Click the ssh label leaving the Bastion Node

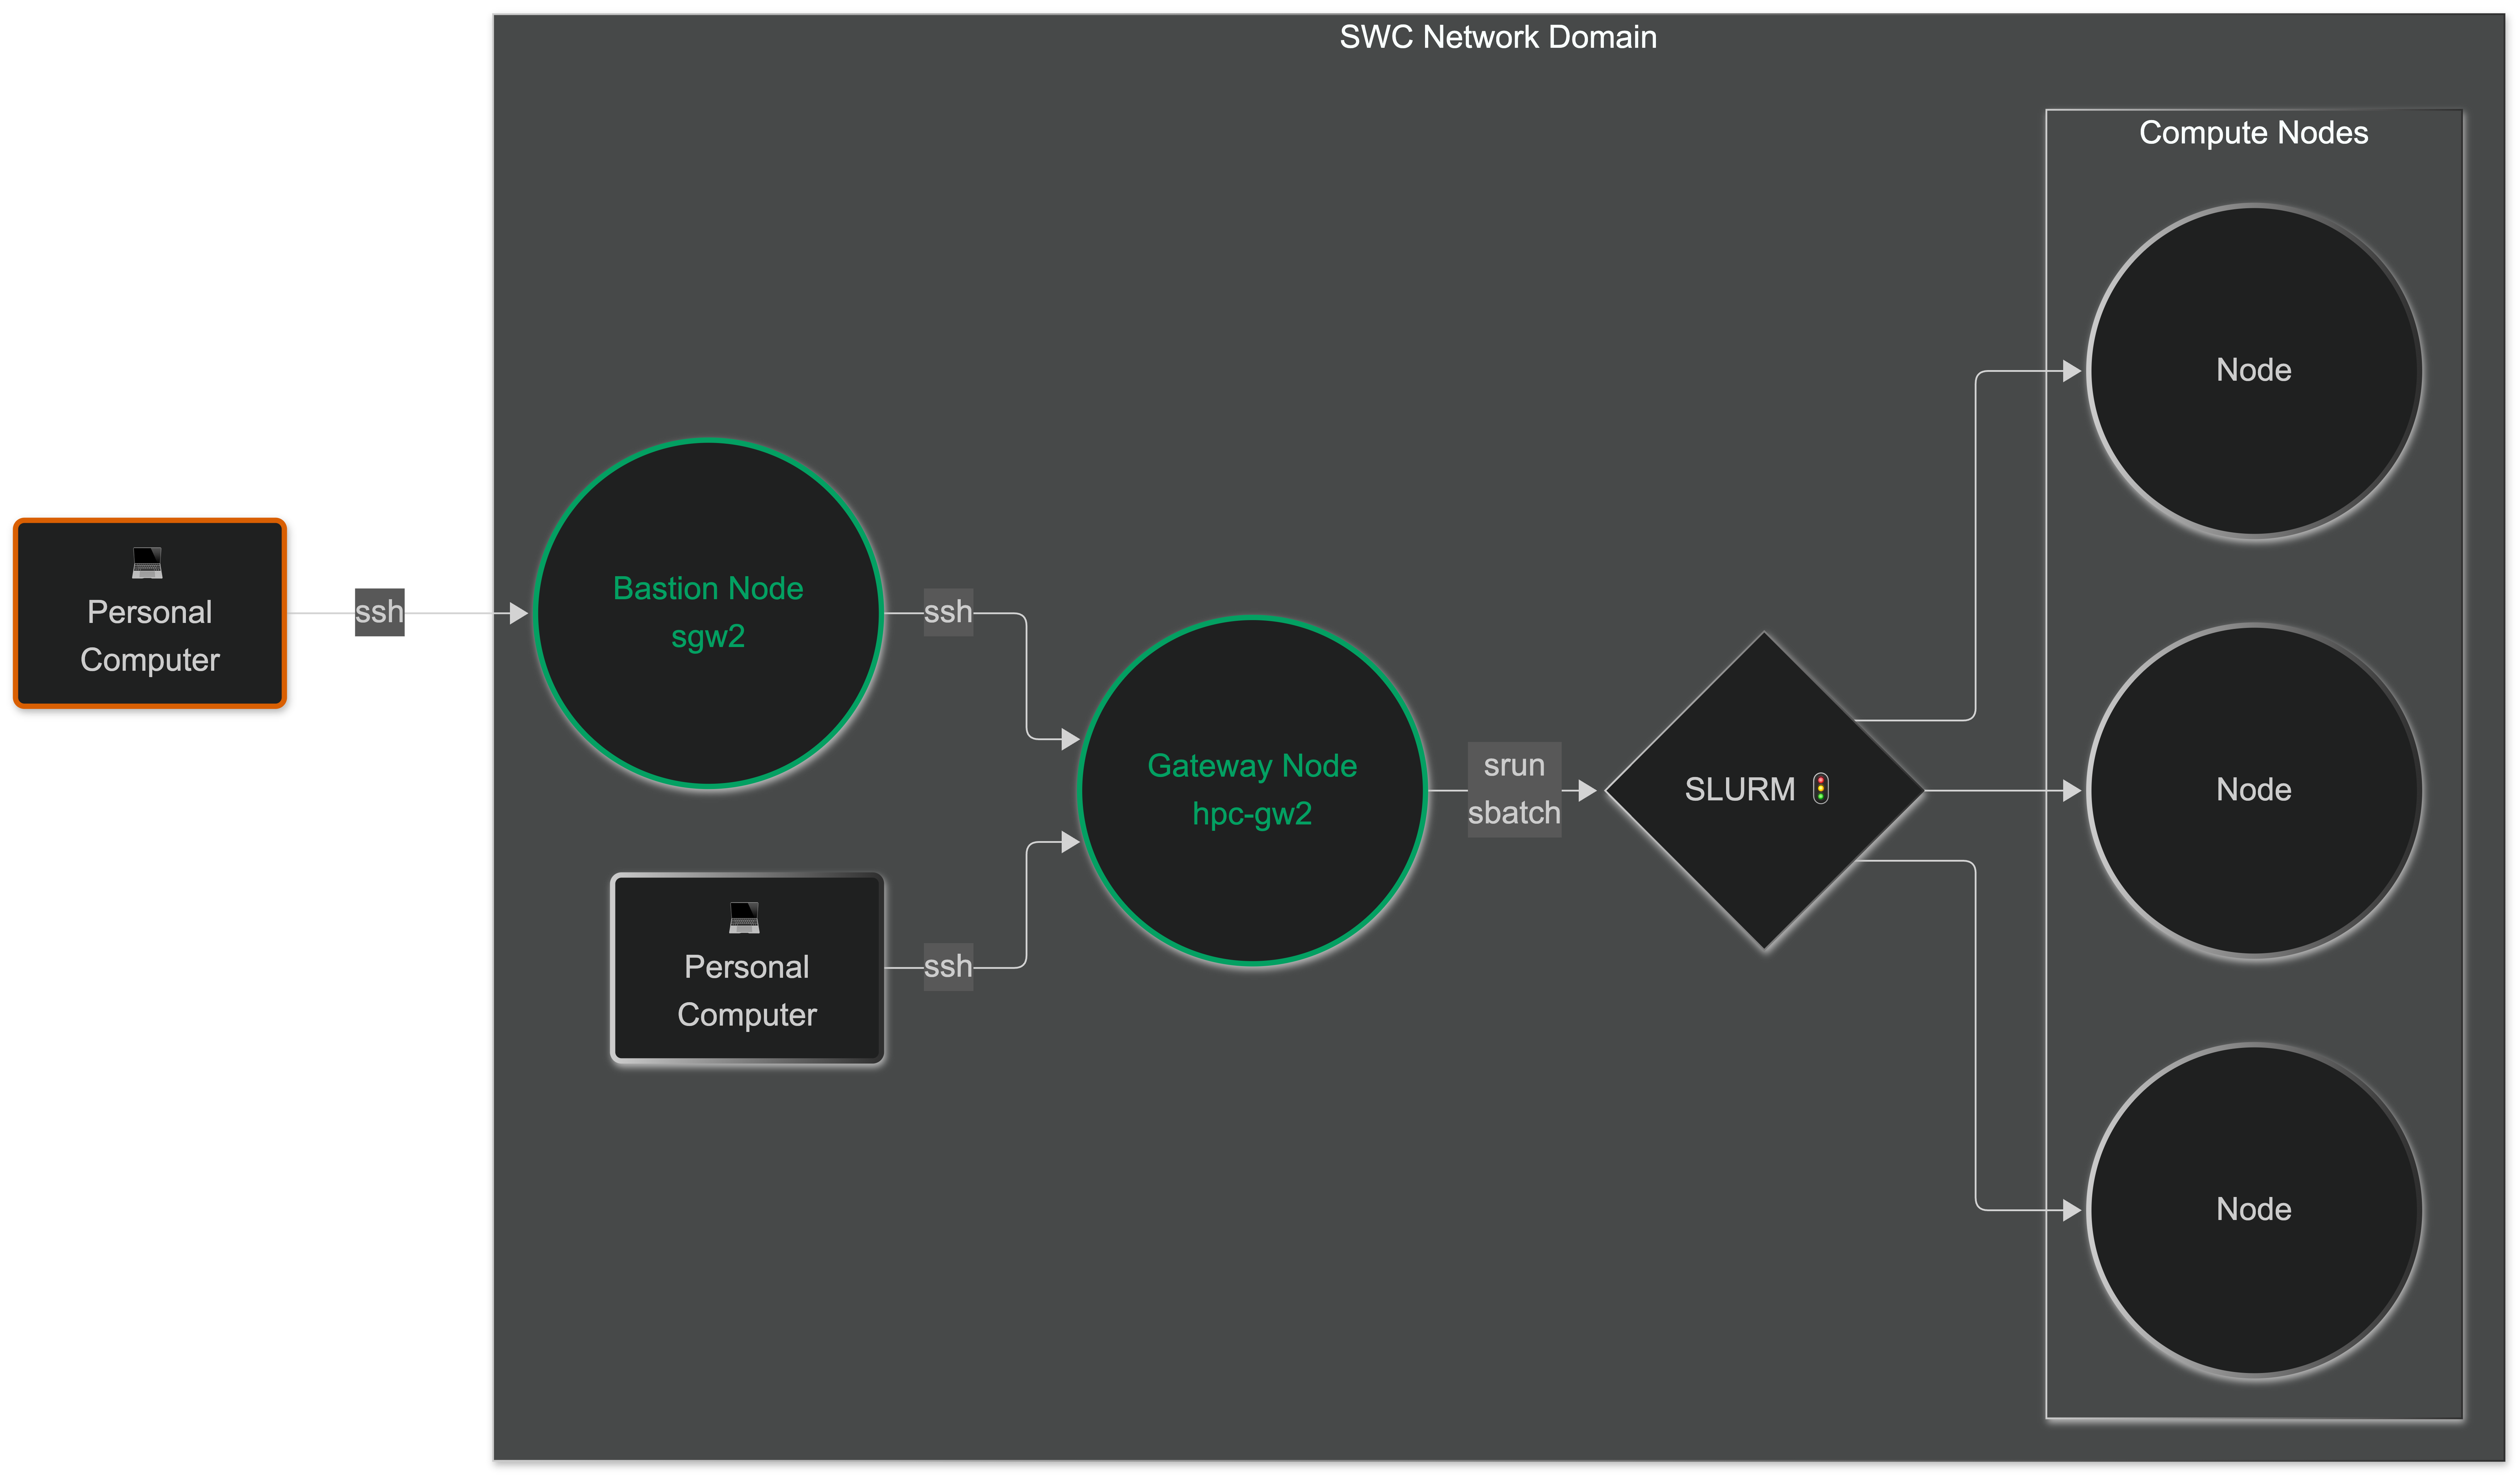click(948, 612)
